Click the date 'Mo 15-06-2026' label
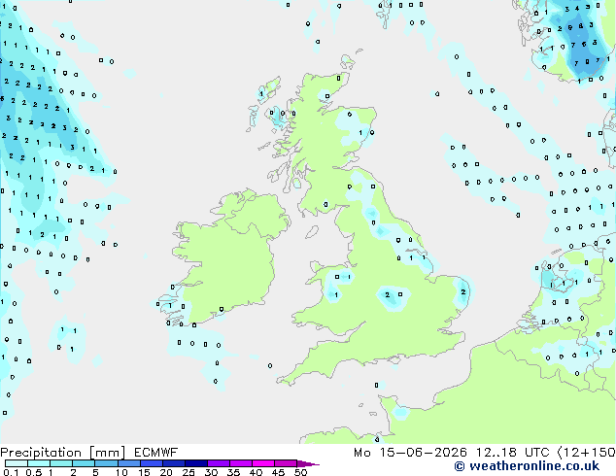 pyautogui.click(x=410, y=453)
